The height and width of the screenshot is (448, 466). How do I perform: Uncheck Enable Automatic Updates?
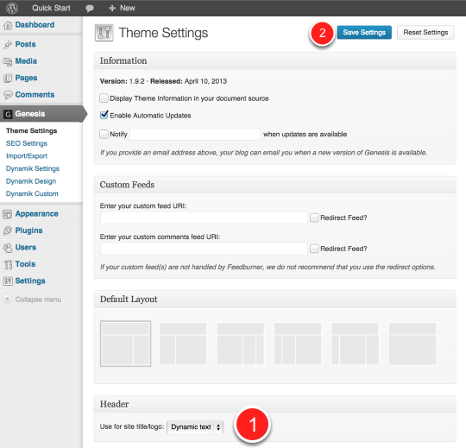(104, 115)
